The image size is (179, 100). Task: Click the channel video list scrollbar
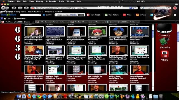tap(153, 34)
